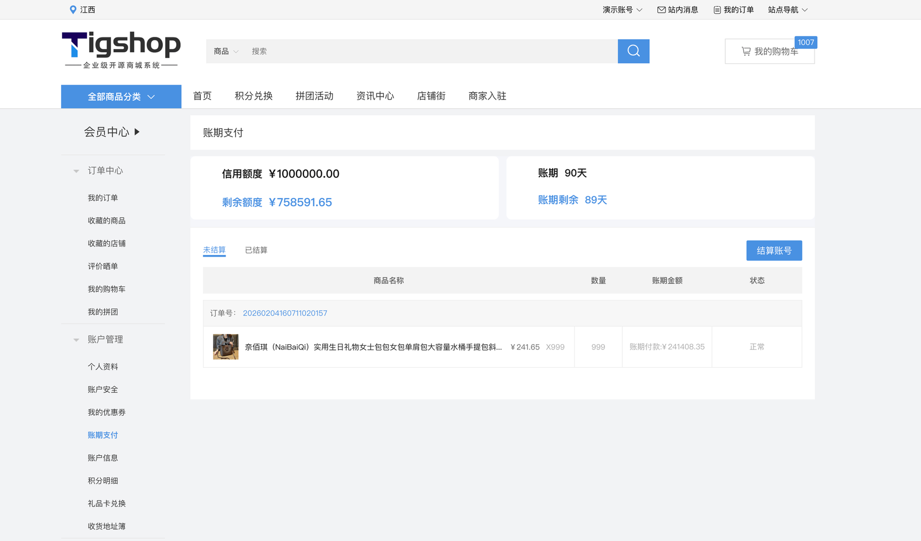Click the 结算账号 button

pyautogui.click(x=774, y=250)
